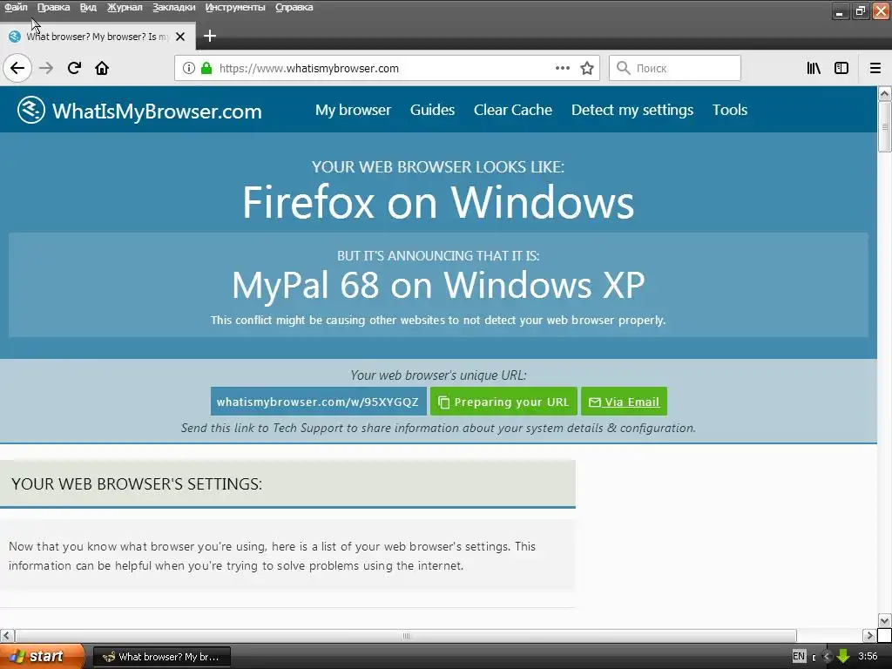
Task: Go back with the back arrow button
Action: [17, 68]
